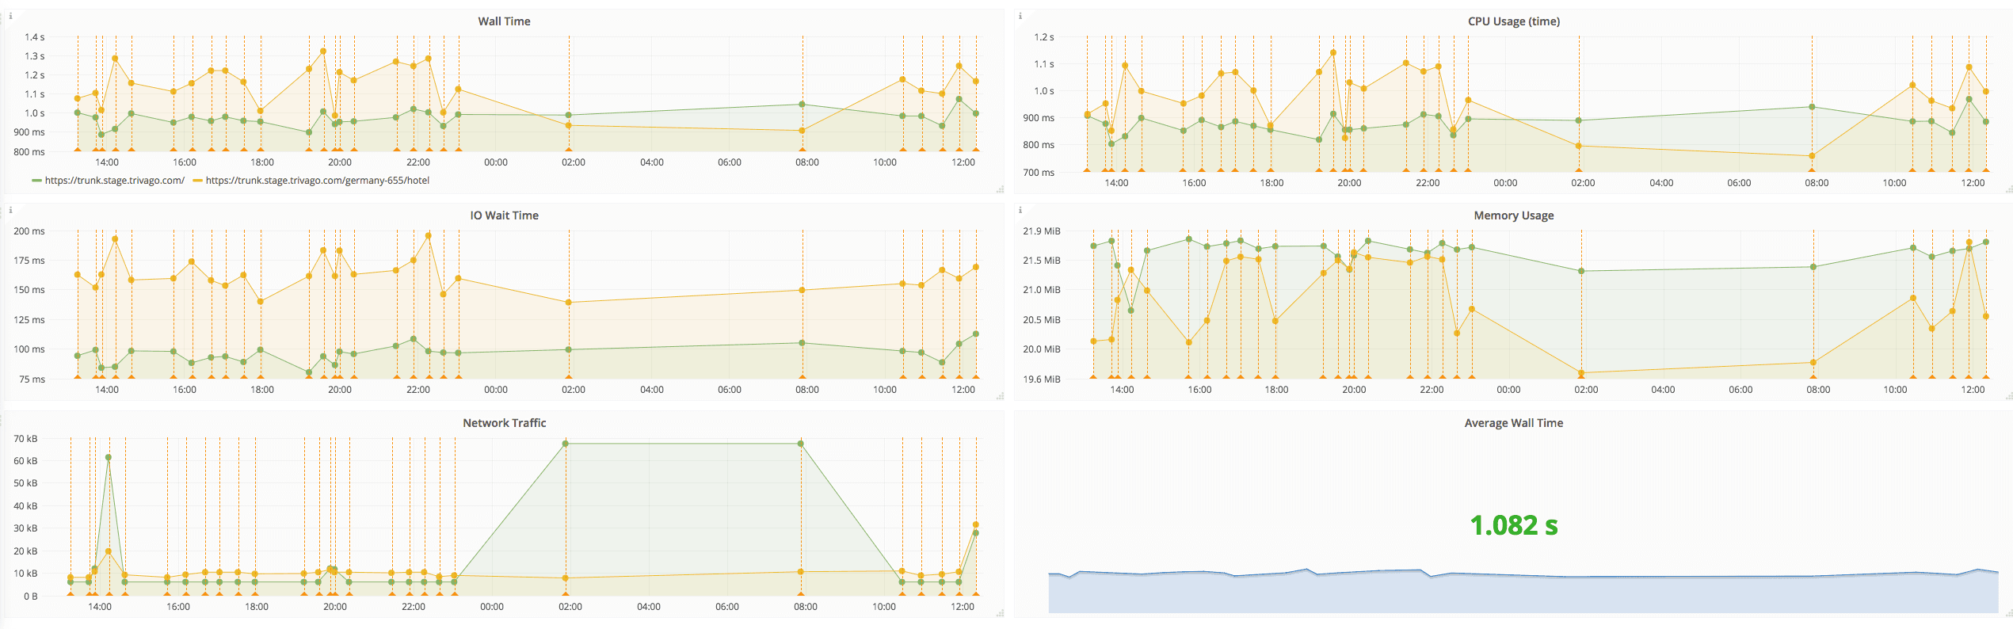Open the Memory Usage panel title menu
2013x629 pixels.
(1513, 215)
